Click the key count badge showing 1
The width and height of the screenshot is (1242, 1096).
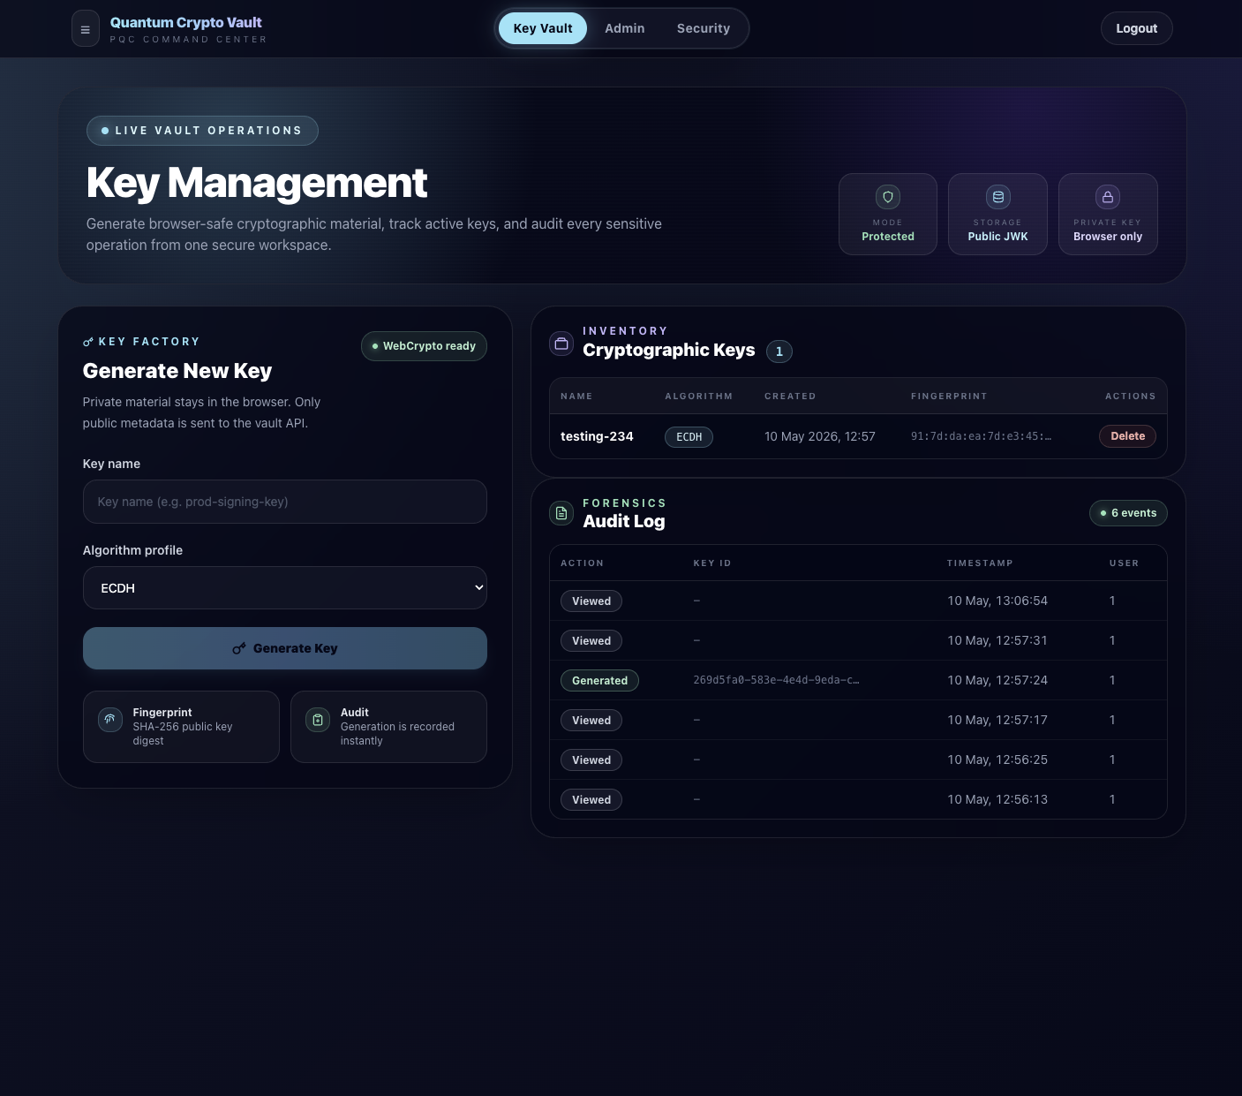(x=779, y=351)
